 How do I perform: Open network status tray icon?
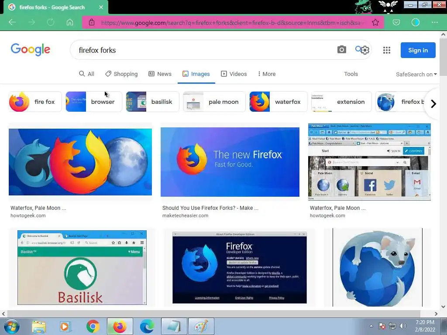pyautogui.click(x=392, y=326)
